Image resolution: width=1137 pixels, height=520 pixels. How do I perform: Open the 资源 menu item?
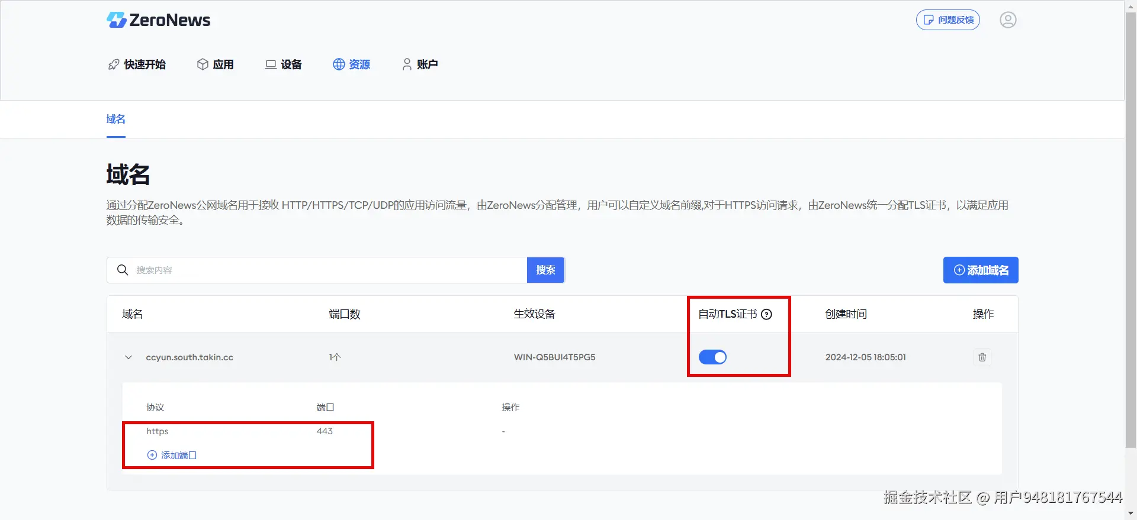click(351, 64)
